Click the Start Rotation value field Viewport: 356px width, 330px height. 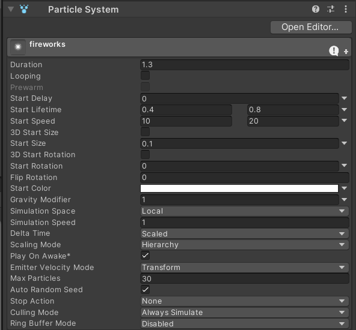[x=239, y=166]
